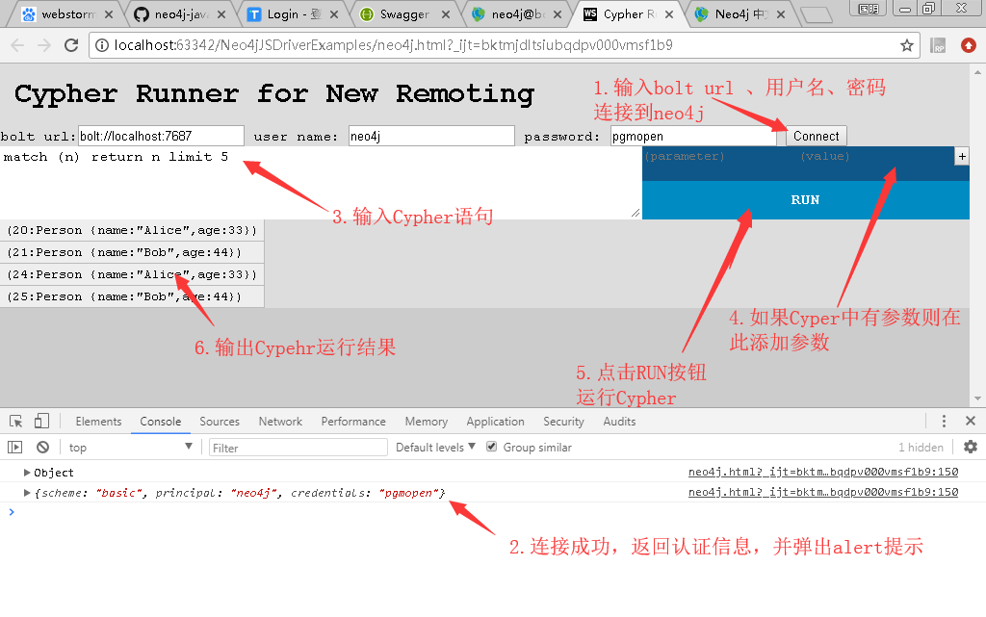This screenshot has height=617, width=986.
Task: Expand the Object console entry
Action: [x=27, y=473]
